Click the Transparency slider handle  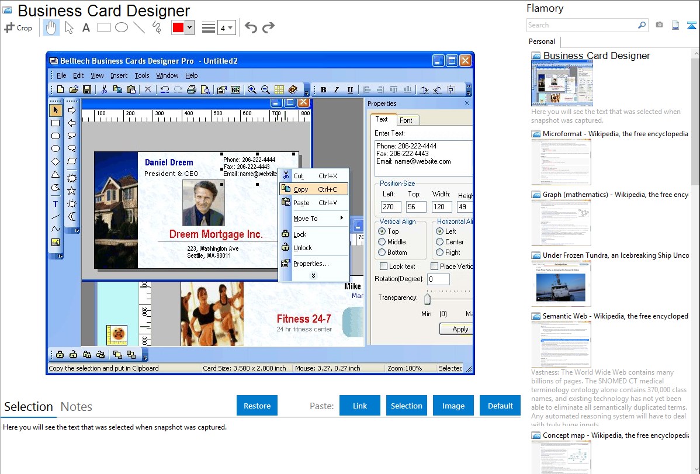[x=427, y=297]
